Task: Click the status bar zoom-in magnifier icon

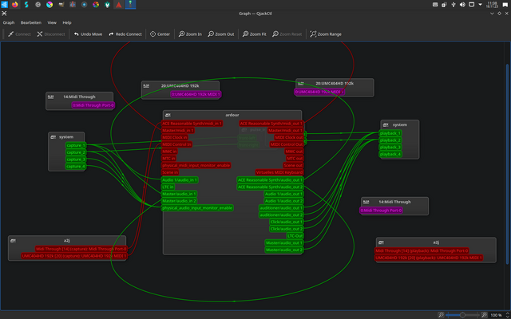Action: (485, 315)
